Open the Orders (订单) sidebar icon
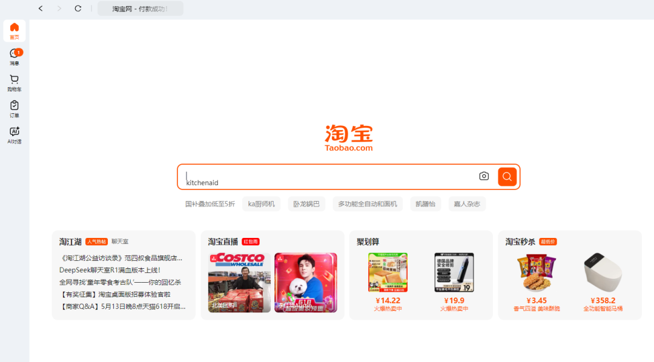The width and height of the screenshot is (654, 362). click(15, 110)
